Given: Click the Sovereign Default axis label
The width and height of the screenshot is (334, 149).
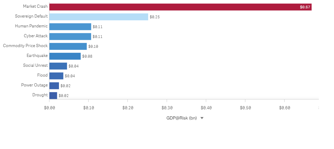Looking at the screenshot, I should 31,16.
